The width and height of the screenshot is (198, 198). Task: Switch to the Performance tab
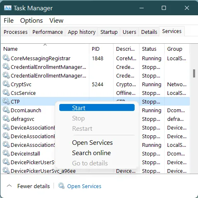tap(48, 32)
